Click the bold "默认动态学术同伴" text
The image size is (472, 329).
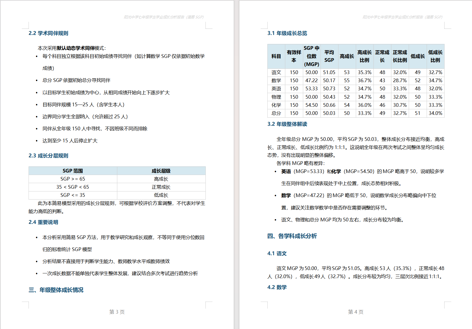[x=76, y=48]
